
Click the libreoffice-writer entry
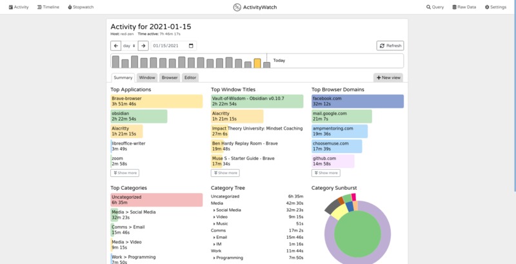[128, 146]
